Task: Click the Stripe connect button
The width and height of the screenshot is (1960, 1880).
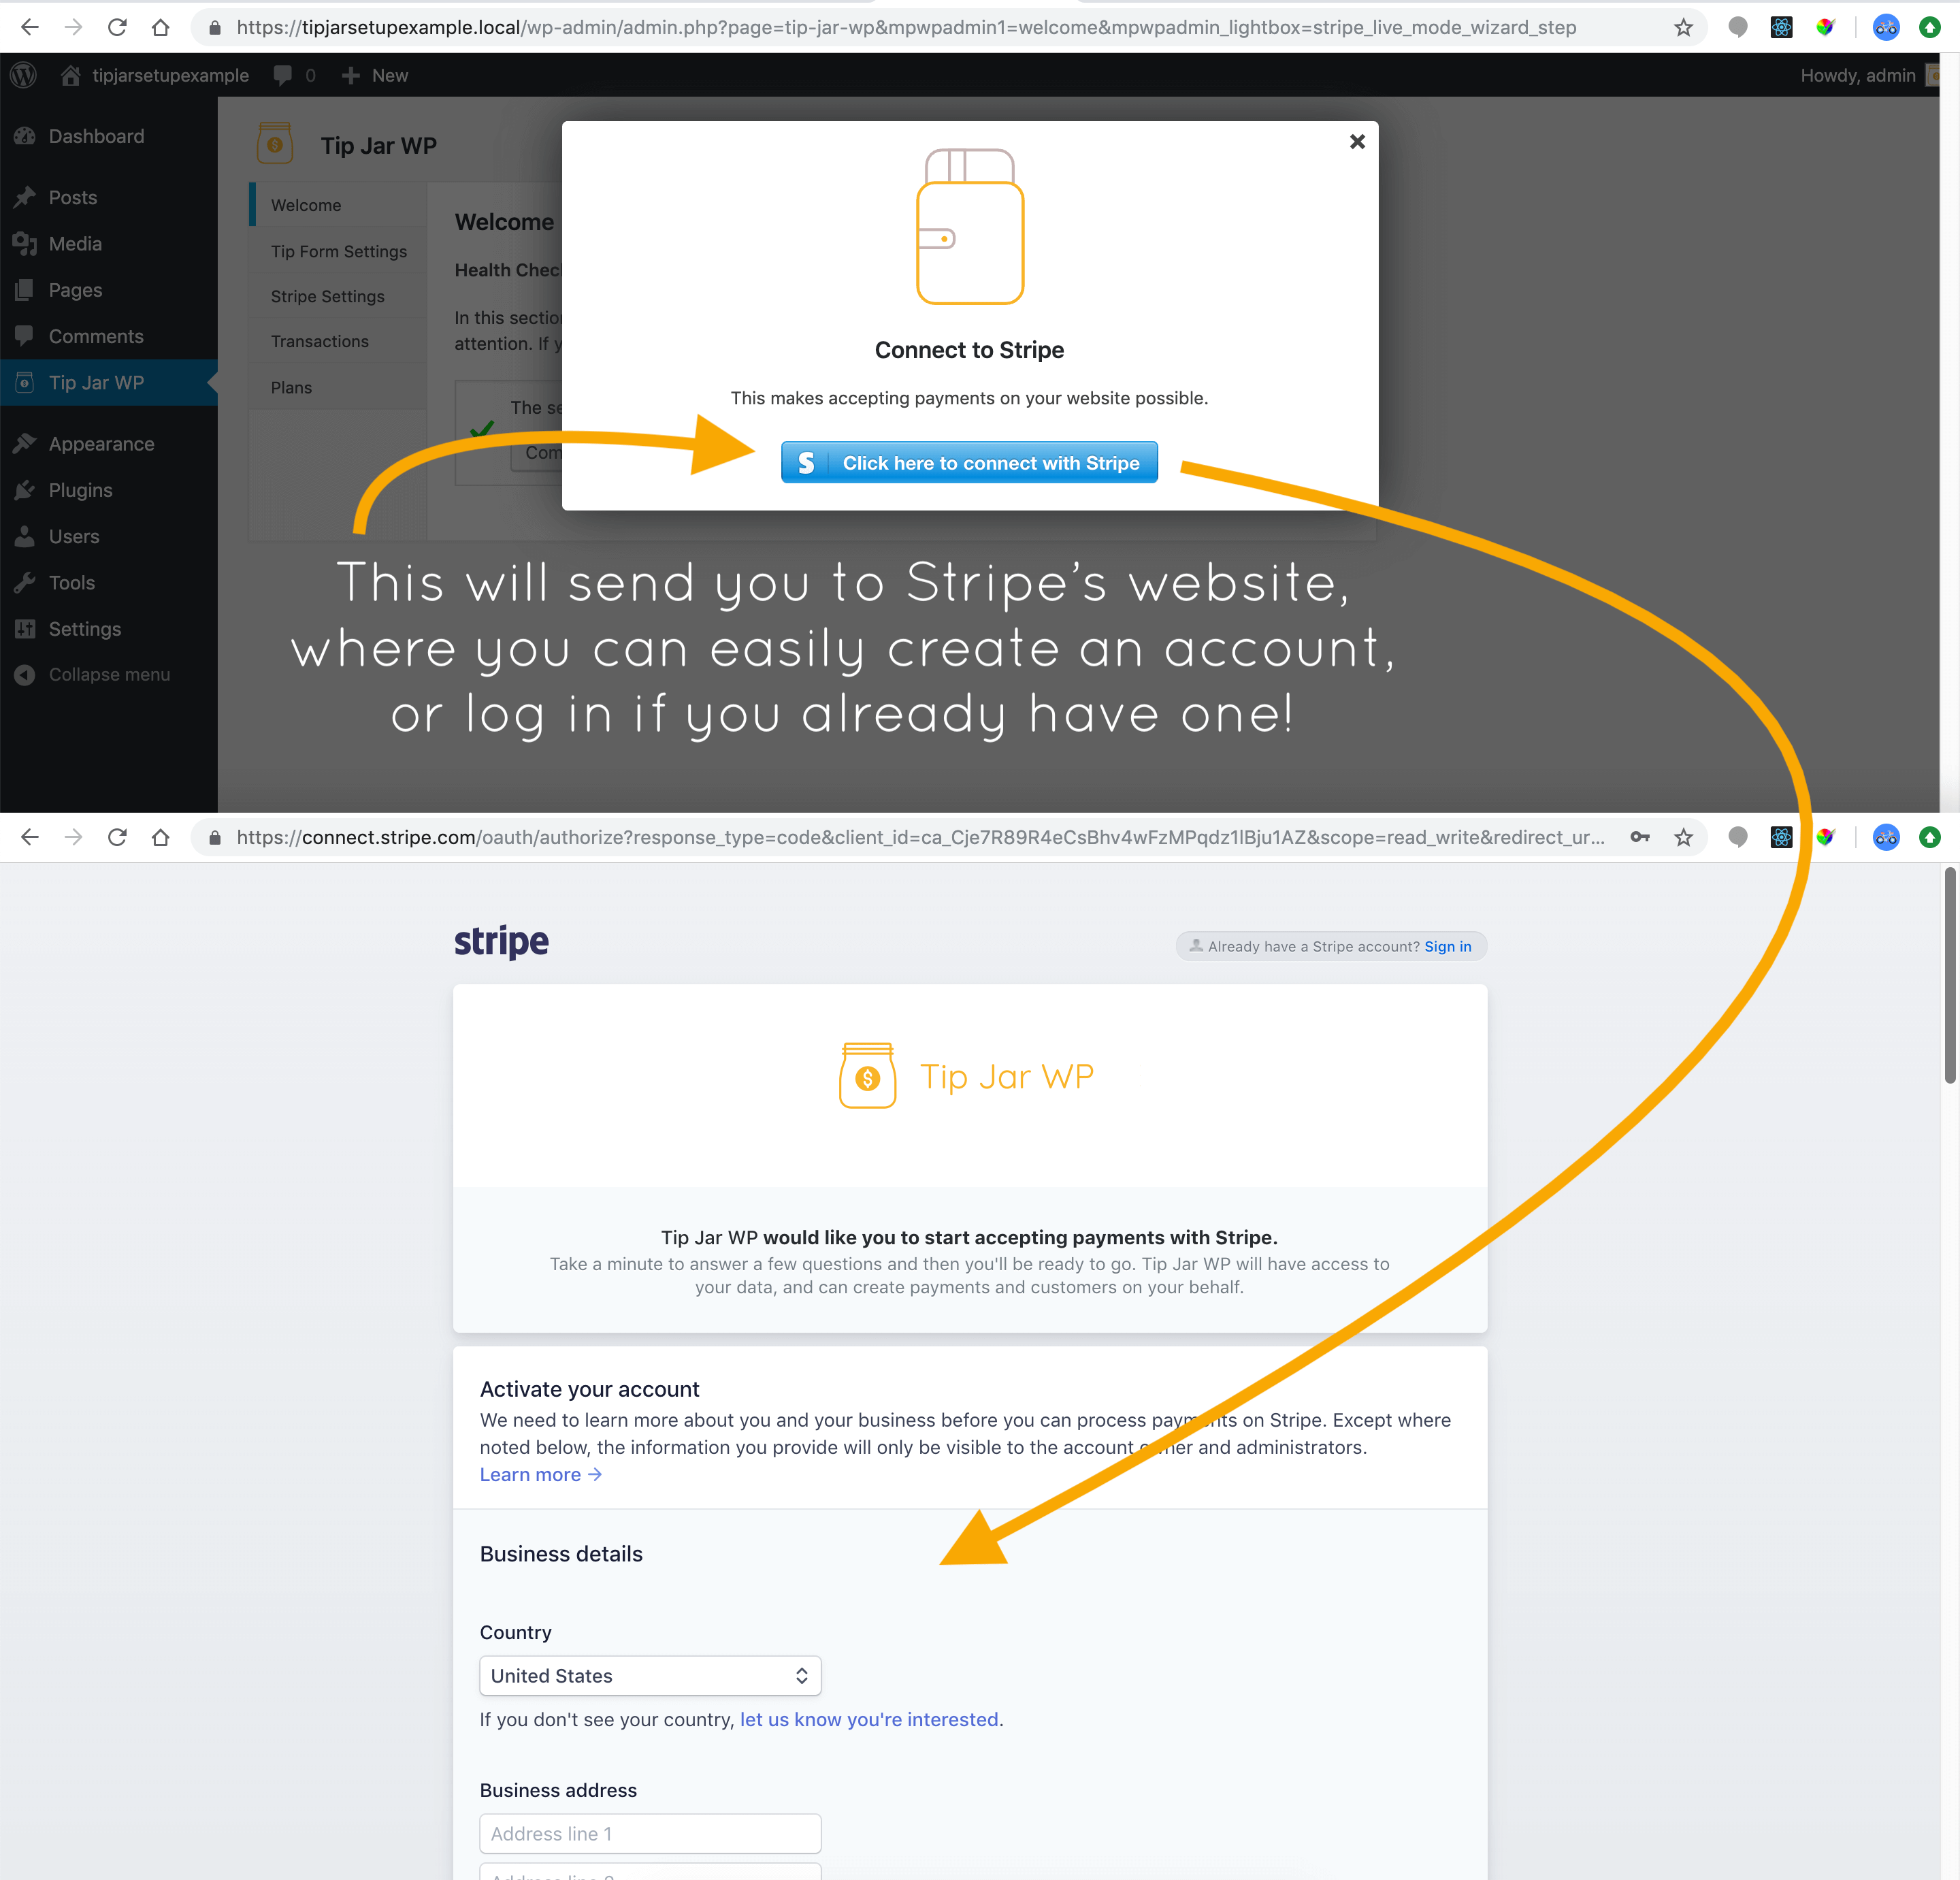Action: pyautogui.click(x=970, y=462)
